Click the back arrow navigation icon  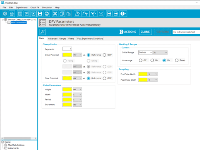tap(5, 14)
